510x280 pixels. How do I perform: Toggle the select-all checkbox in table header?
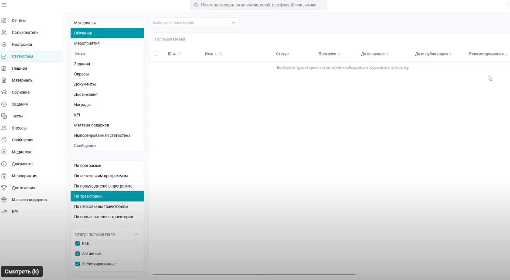156,54
